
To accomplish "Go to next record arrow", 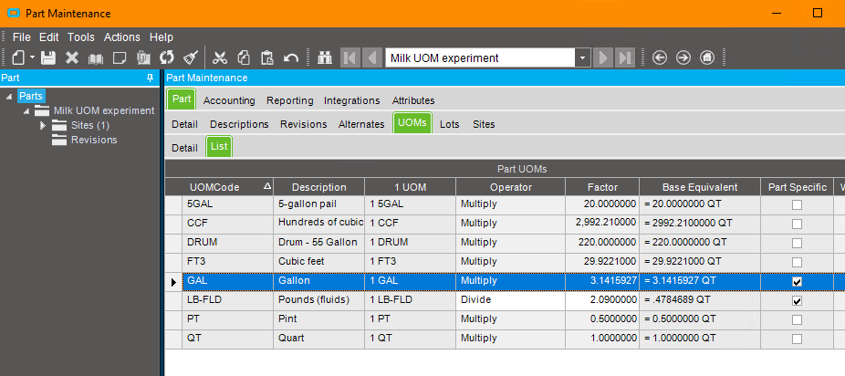I will click(x=603, y=57).
